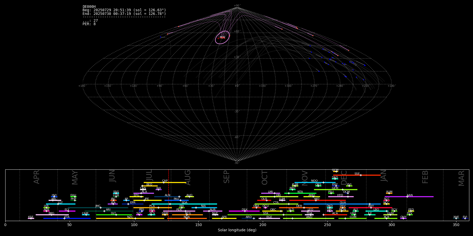473x236 pixels.
Task: Select the NZC shower label
Action: tap(130, 217)
